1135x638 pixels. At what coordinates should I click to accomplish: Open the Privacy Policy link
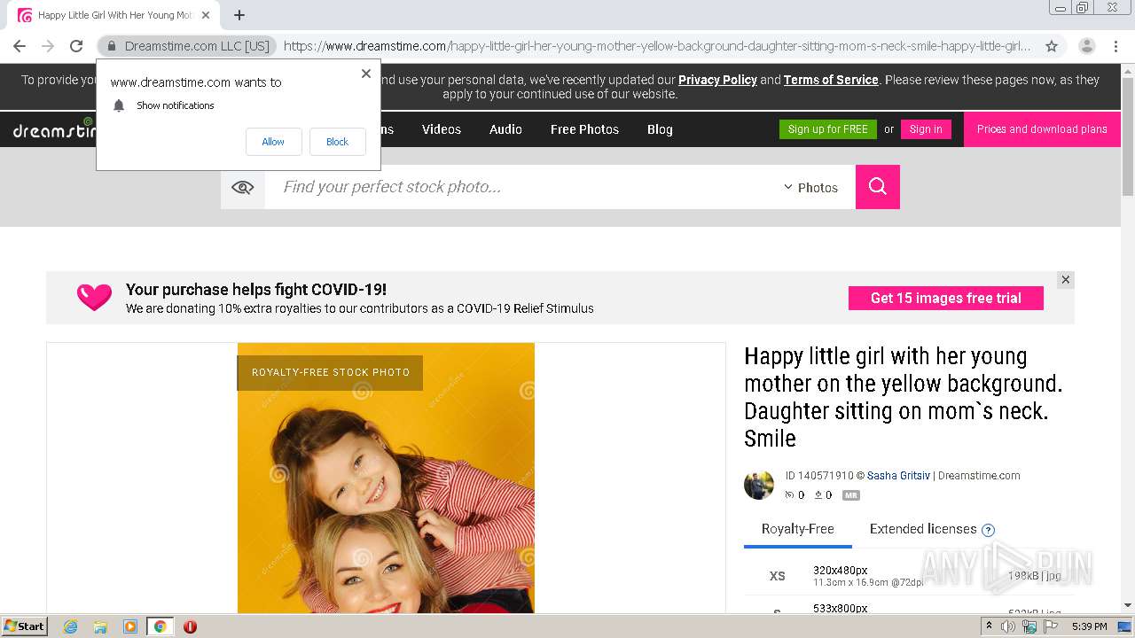(717, 80)
